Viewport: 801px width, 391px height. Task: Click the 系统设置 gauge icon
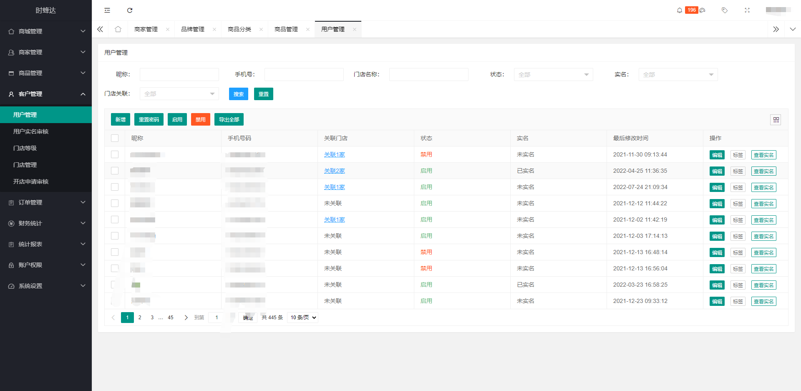click(x=11, y=286)
